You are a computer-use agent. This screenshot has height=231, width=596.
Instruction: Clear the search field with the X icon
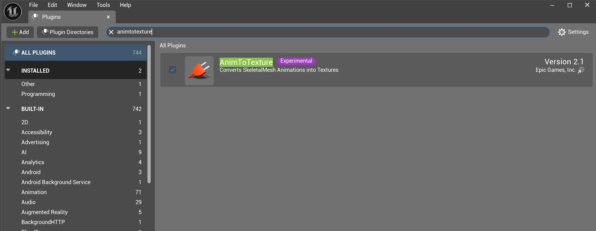tap(111, 32)
